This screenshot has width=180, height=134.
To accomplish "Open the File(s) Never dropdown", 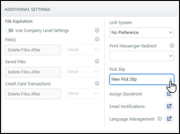I will (x=83, y=50).
